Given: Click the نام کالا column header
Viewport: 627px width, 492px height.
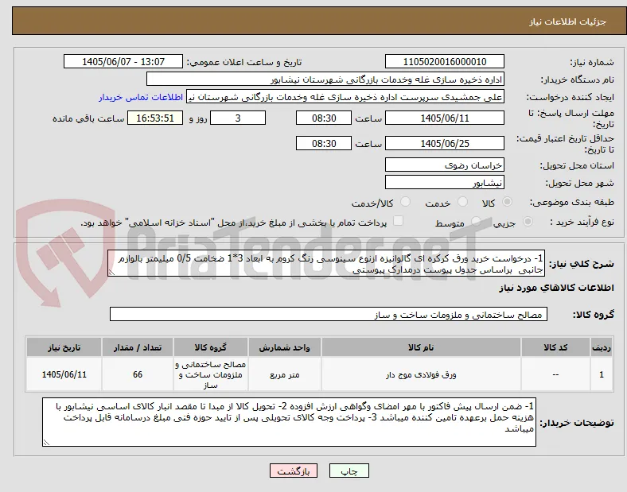Looking at the screenshot, I should tap(421, 347).
